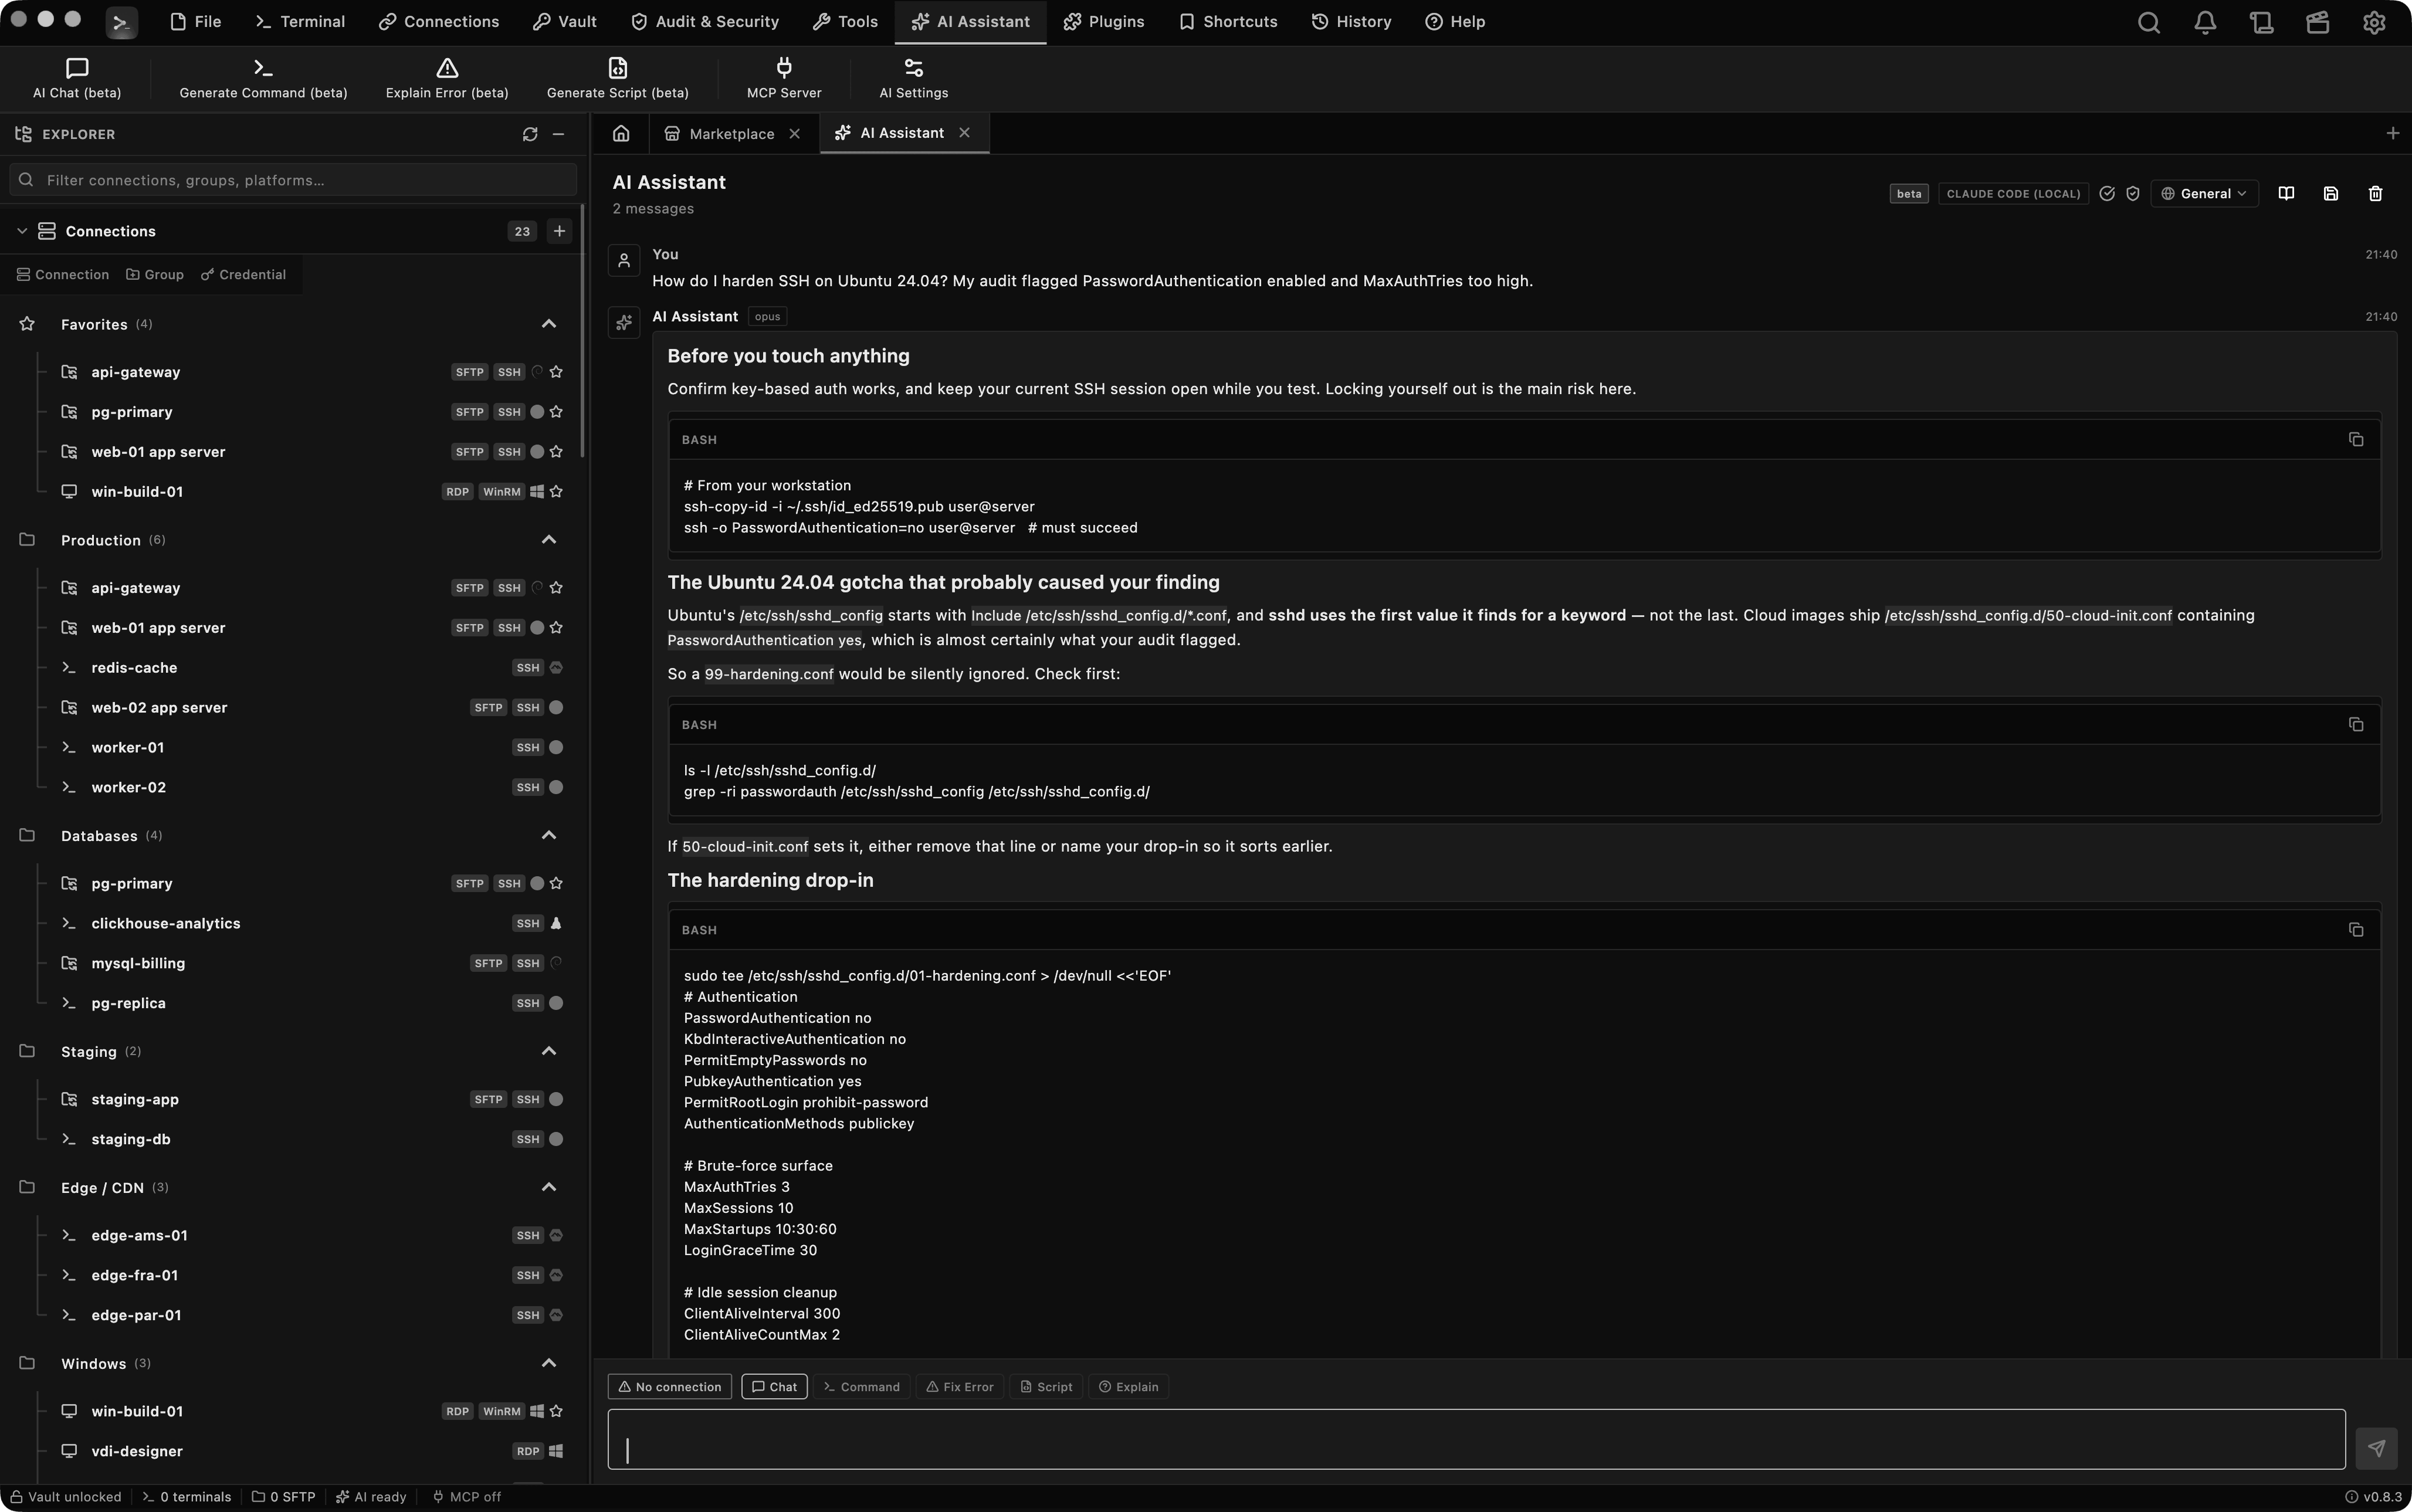Screen dimensions: 2412x1512
Task: Toggle favorite star for pg-primary in Databases
Action: point(556,884)
